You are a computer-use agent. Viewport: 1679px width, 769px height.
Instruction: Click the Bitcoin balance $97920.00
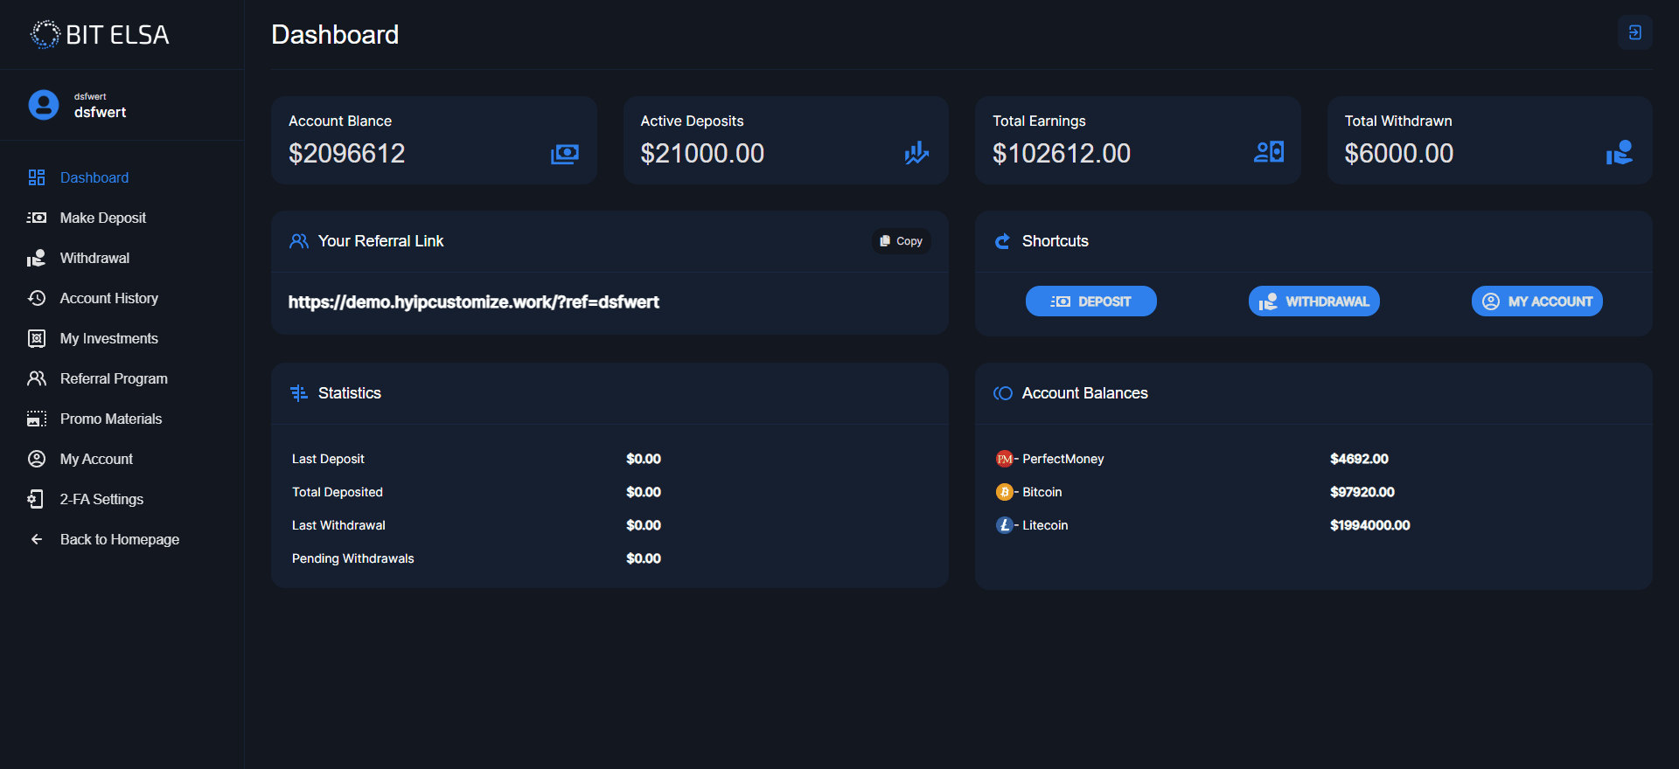[x=1362, y=492]
